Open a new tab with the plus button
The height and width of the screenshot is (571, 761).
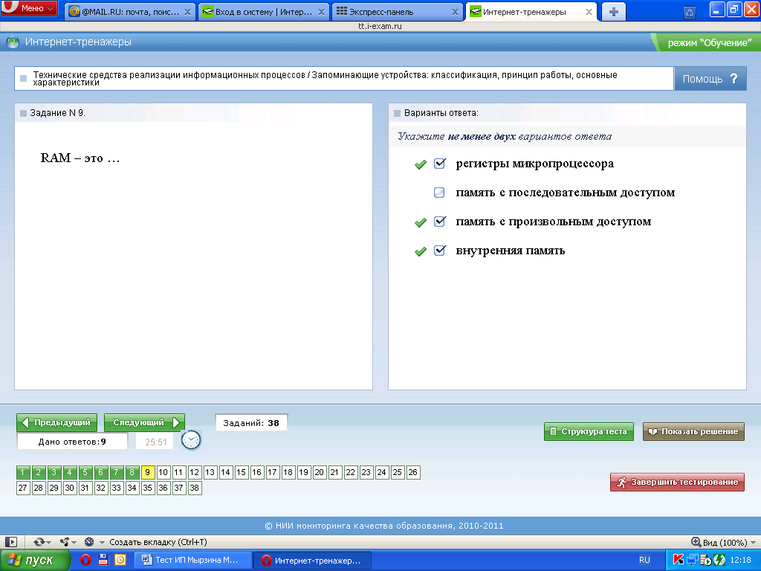(x=613, y=12)
